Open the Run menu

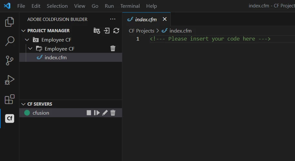[x=109, y=6]
